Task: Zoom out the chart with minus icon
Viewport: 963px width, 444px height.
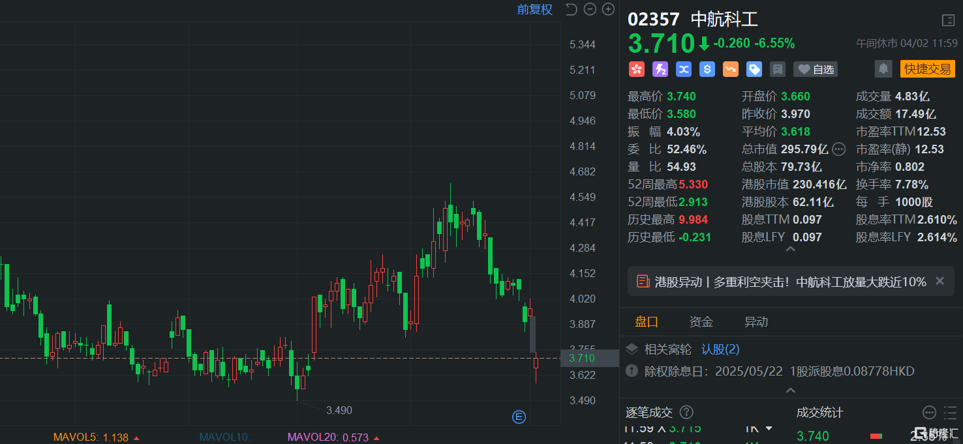Action: 590,9
